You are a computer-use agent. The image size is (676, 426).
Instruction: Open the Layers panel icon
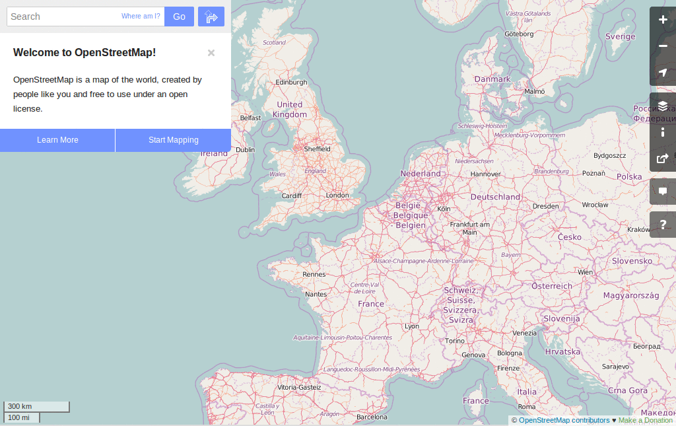[x=662, y=106]
